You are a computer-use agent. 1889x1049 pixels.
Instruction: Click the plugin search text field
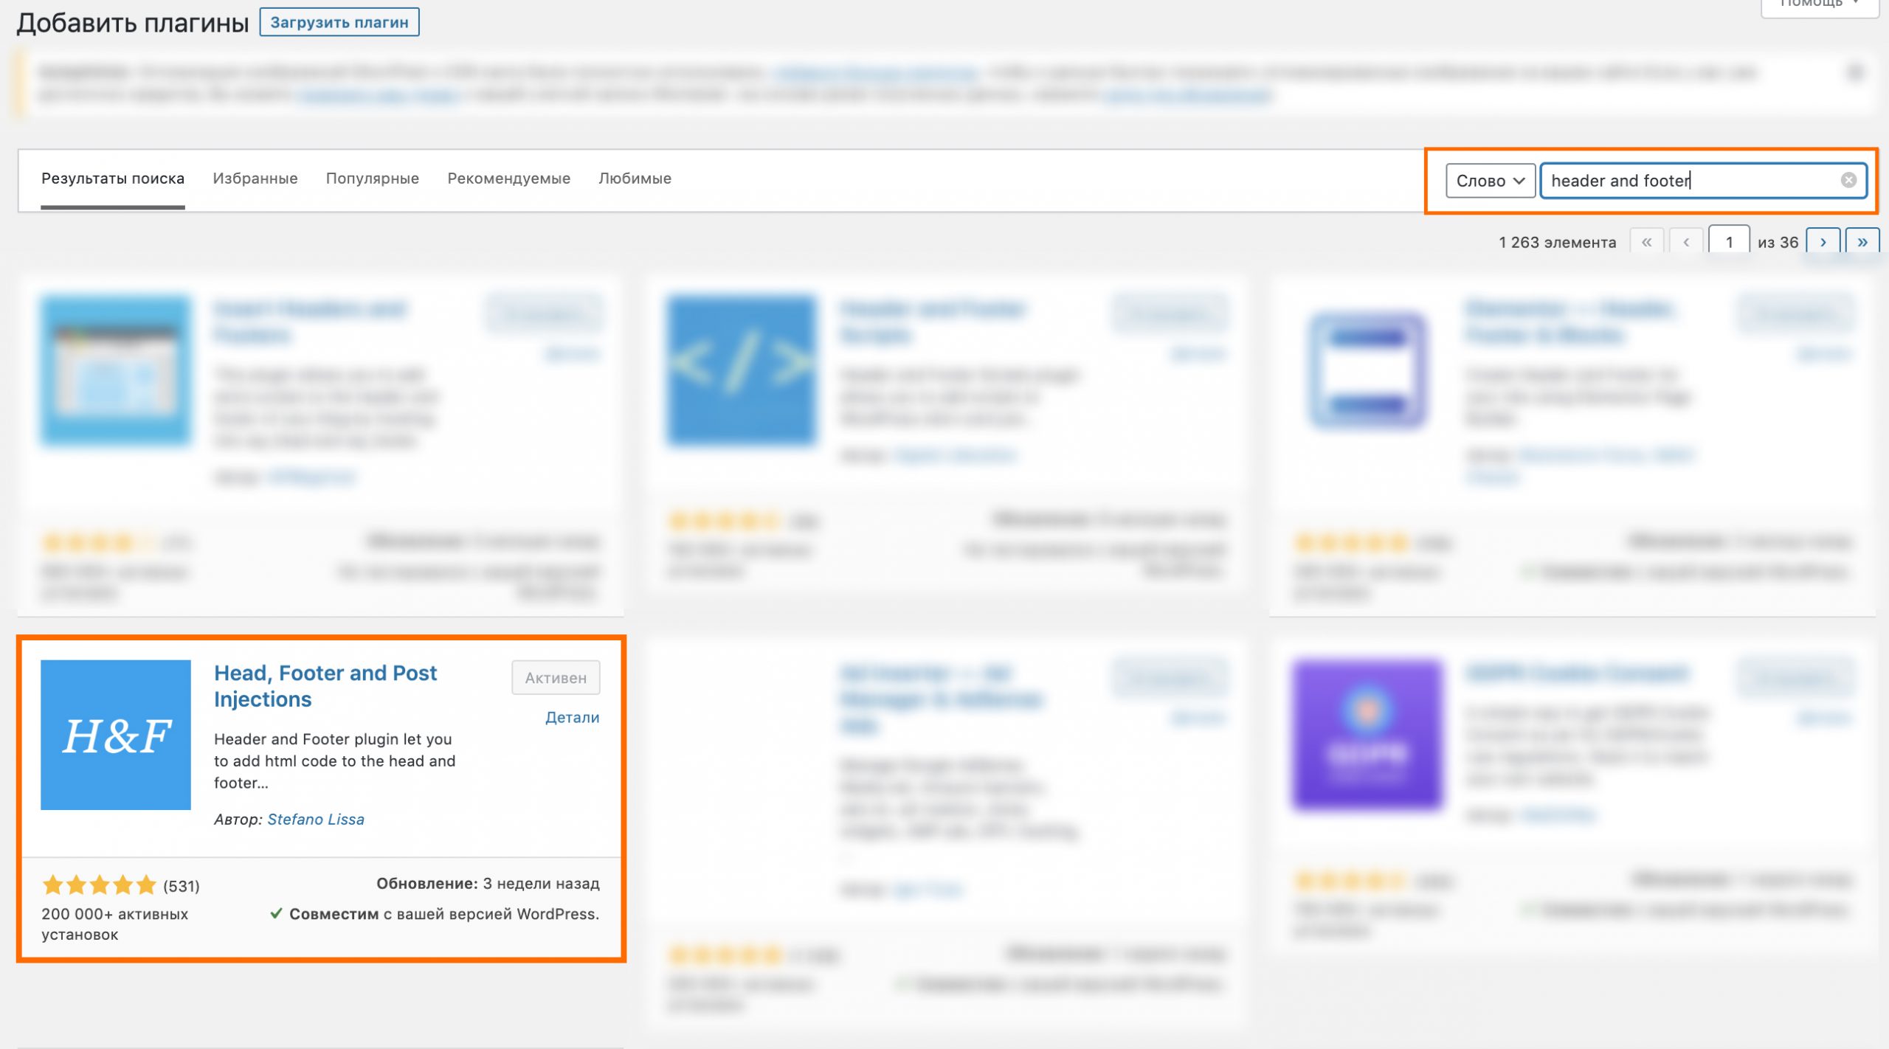[1690, 181]
